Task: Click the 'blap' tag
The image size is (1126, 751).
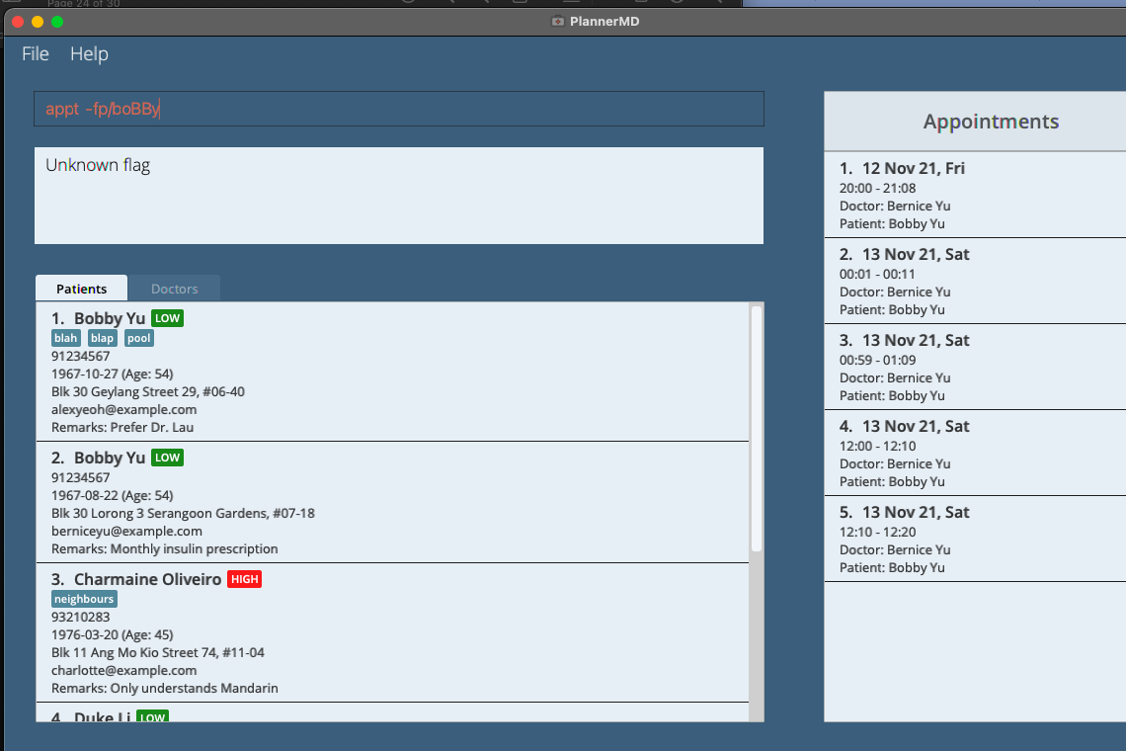Action: coord(102,338)
